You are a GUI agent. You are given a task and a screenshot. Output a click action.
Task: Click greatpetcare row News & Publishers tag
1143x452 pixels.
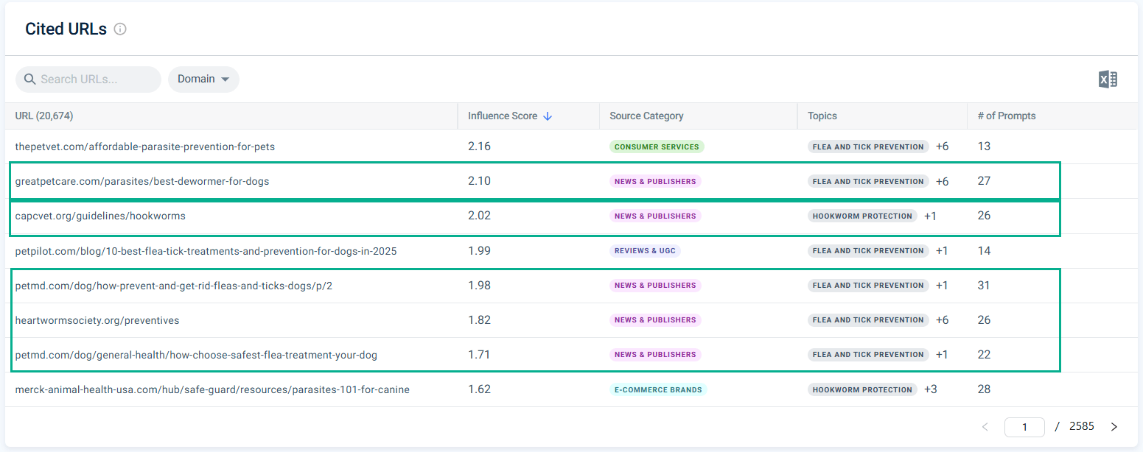tap(655, 181)
